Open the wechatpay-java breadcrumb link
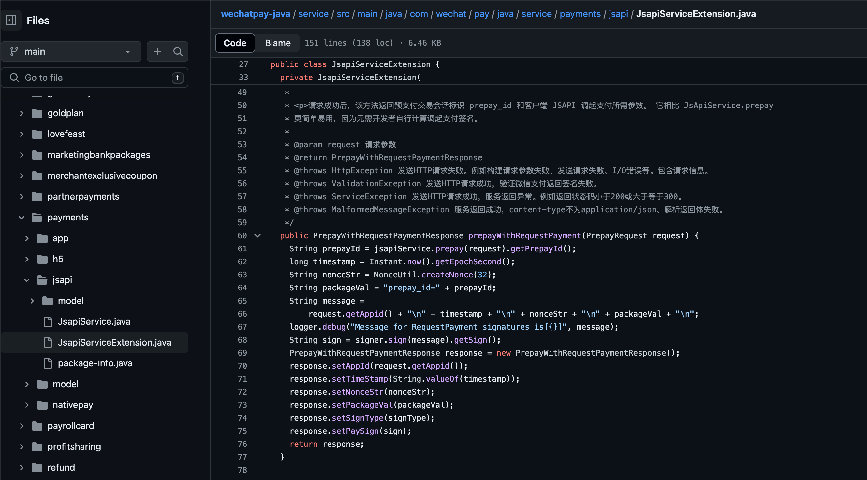 (x=256, y=14)
